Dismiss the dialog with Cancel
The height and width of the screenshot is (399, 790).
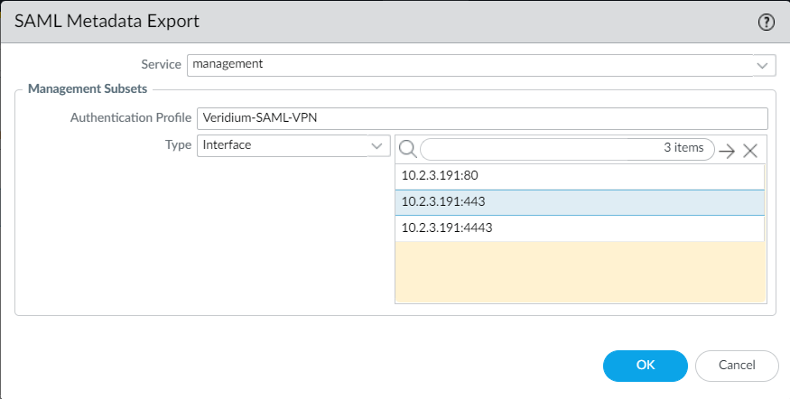click(x=737, y=365)
